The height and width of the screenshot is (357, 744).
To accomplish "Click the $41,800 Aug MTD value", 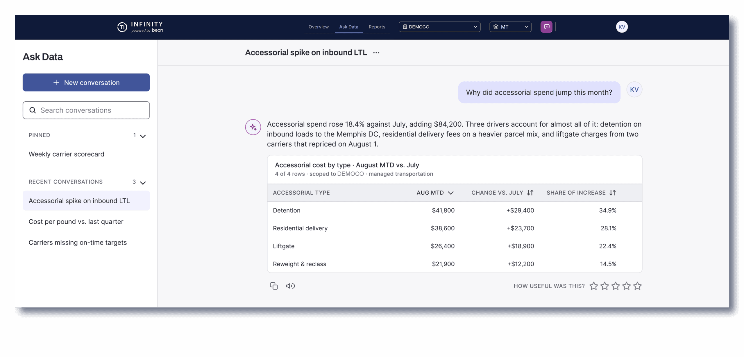I will [x=443, y=210].
